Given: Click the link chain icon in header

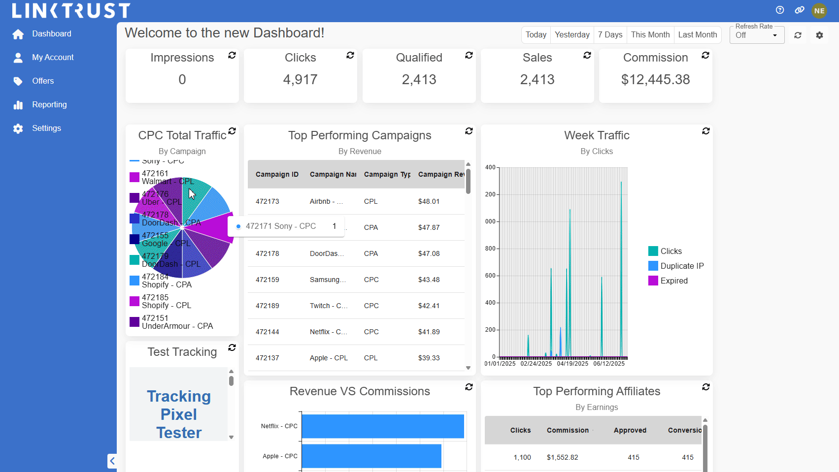Looking at the screenshot, I should click(x=800, y=10).
